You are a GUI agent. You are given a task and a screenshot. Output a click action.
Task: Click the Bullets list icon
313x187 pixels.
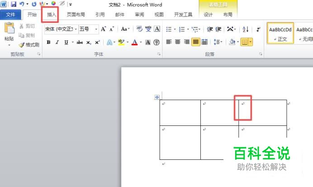tap(169, 29)
